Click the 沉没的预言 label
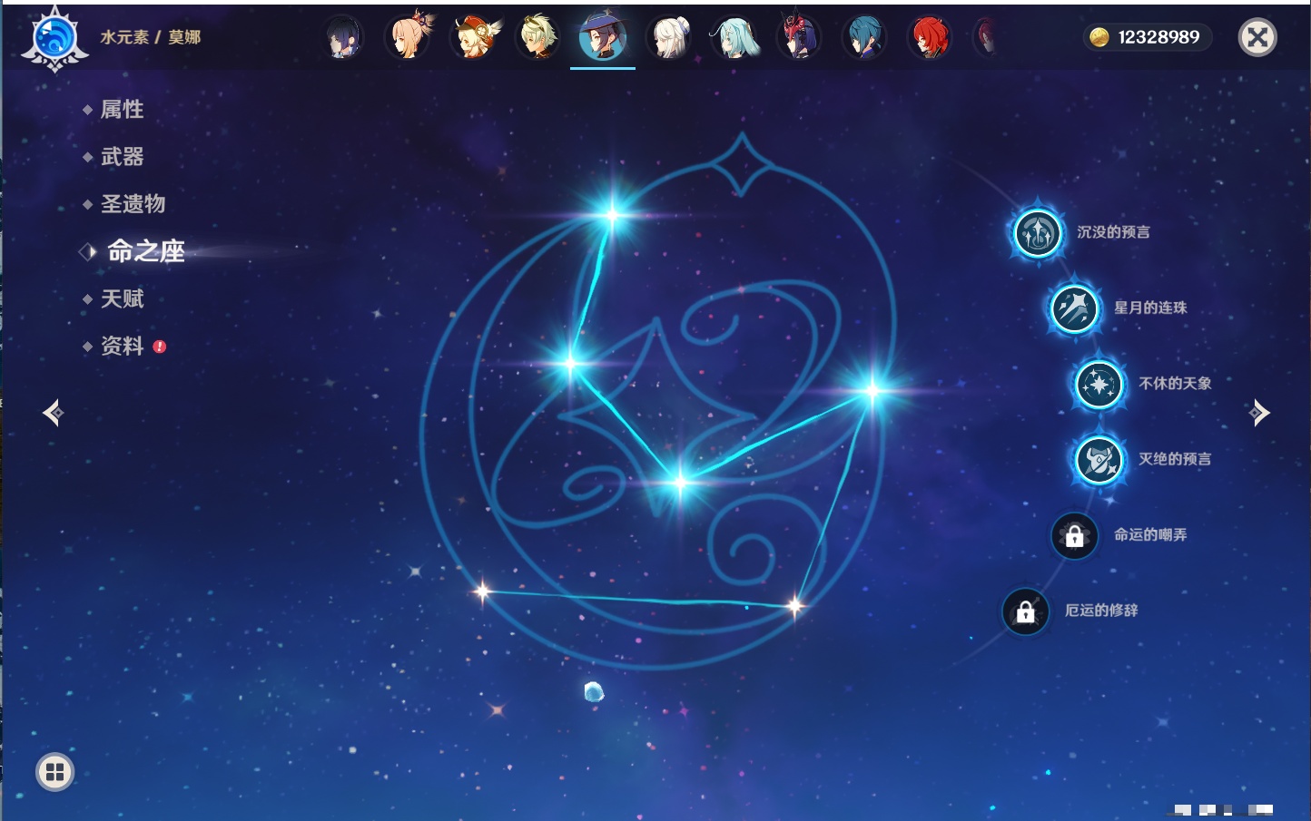Image resolution: width=1311 pixels, height=821 pixels. coord(1113,232)
